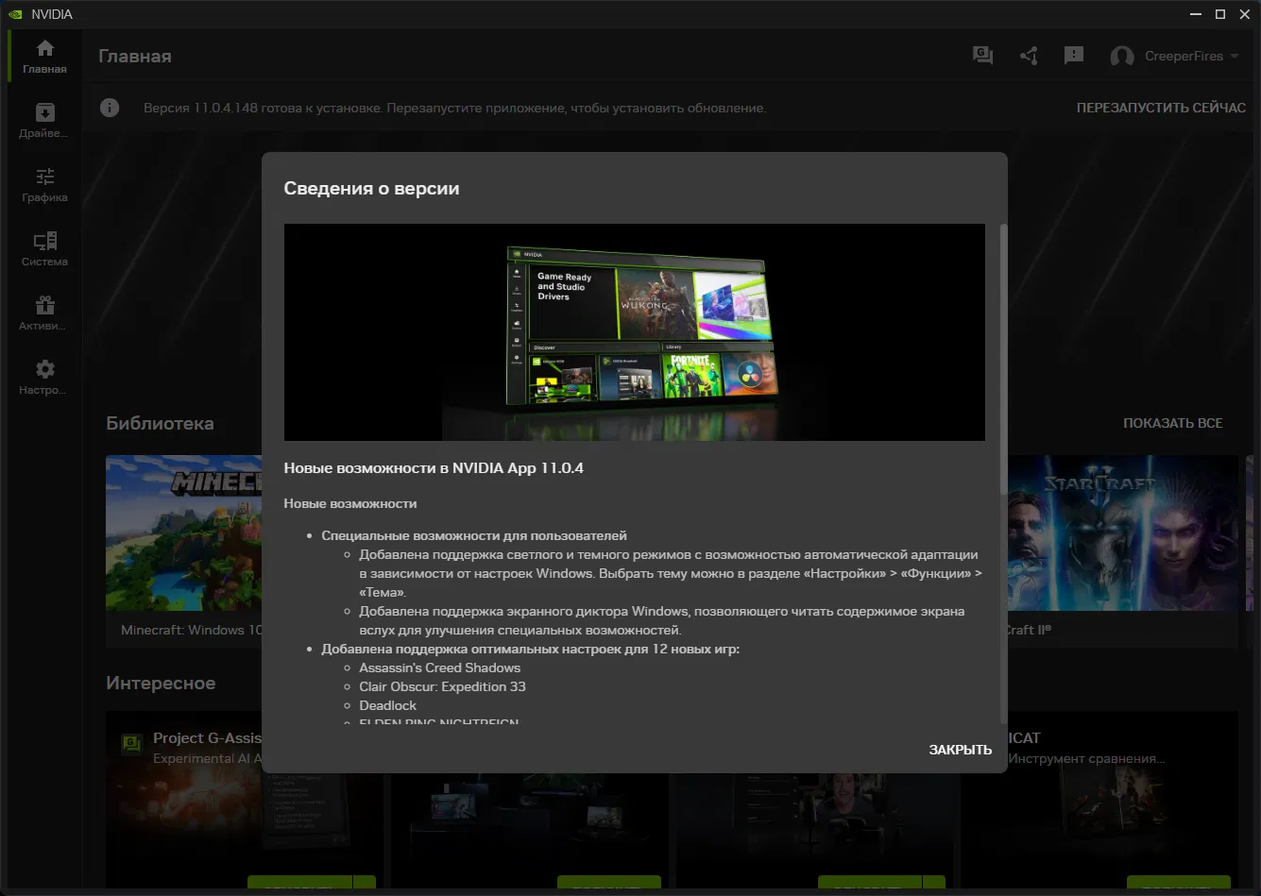Click the feedback exclamation icon in top bar
1261x896 pixels.
coord(1074,56)
